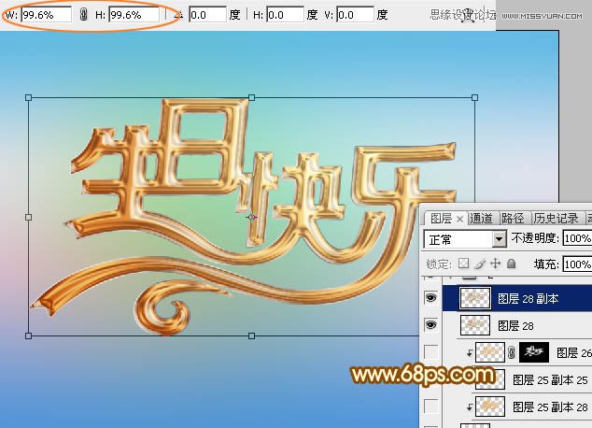Click the top-center transform handle

click(252, 98)
